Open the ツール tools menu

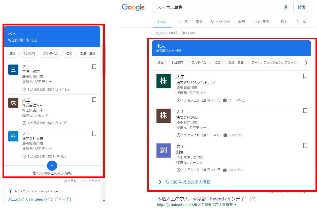coord(301,22)
